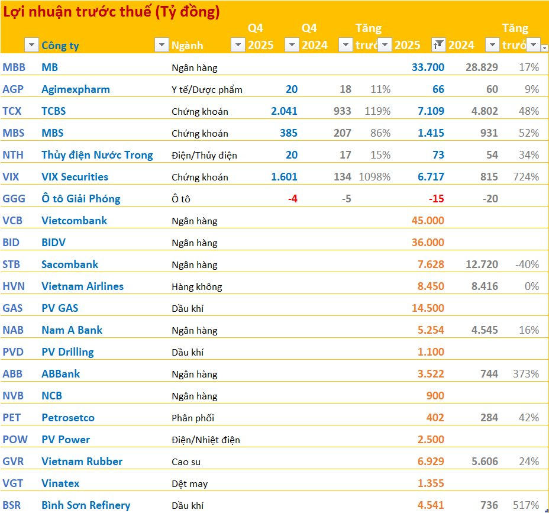Click the Vietcombank company name
This screenshot has width=549, height=513.
(x=74, y=221)
